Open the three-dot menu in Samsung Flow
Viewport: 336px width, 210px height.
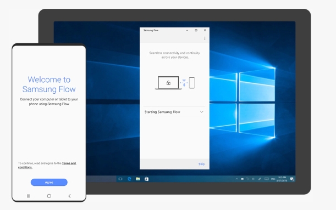click(205, 38)
